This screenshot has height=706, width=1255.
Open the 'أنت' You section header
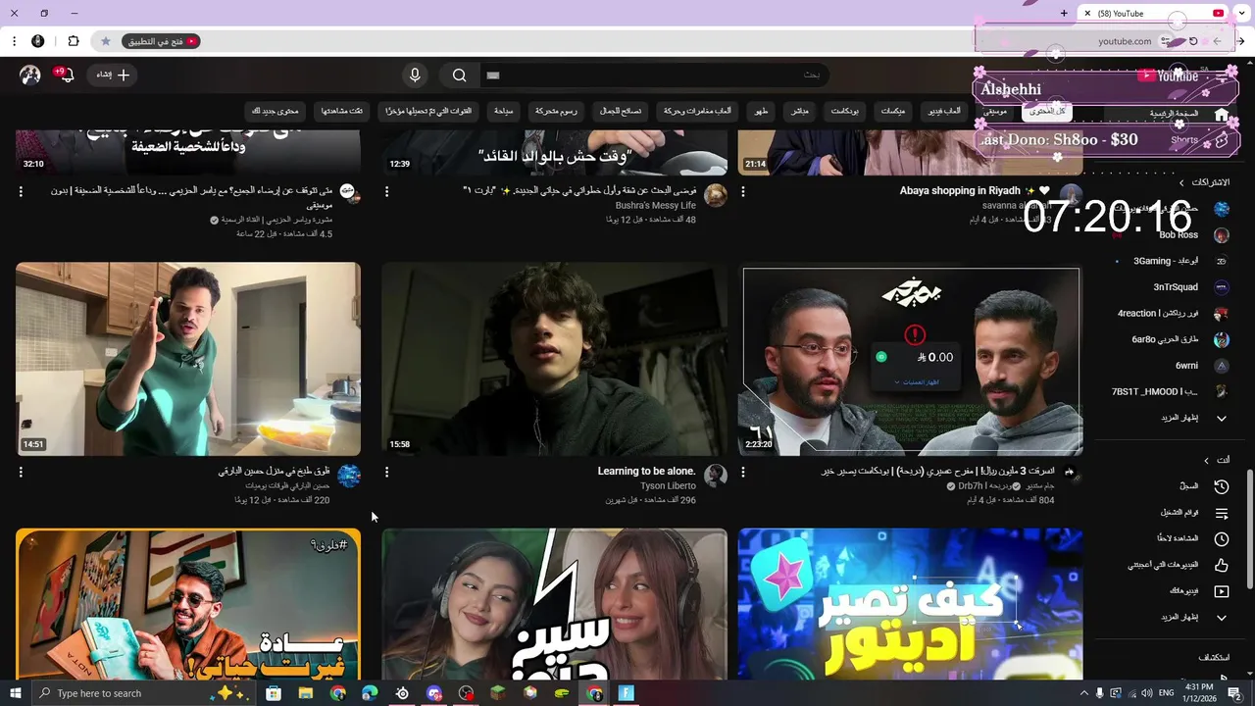1217,460
